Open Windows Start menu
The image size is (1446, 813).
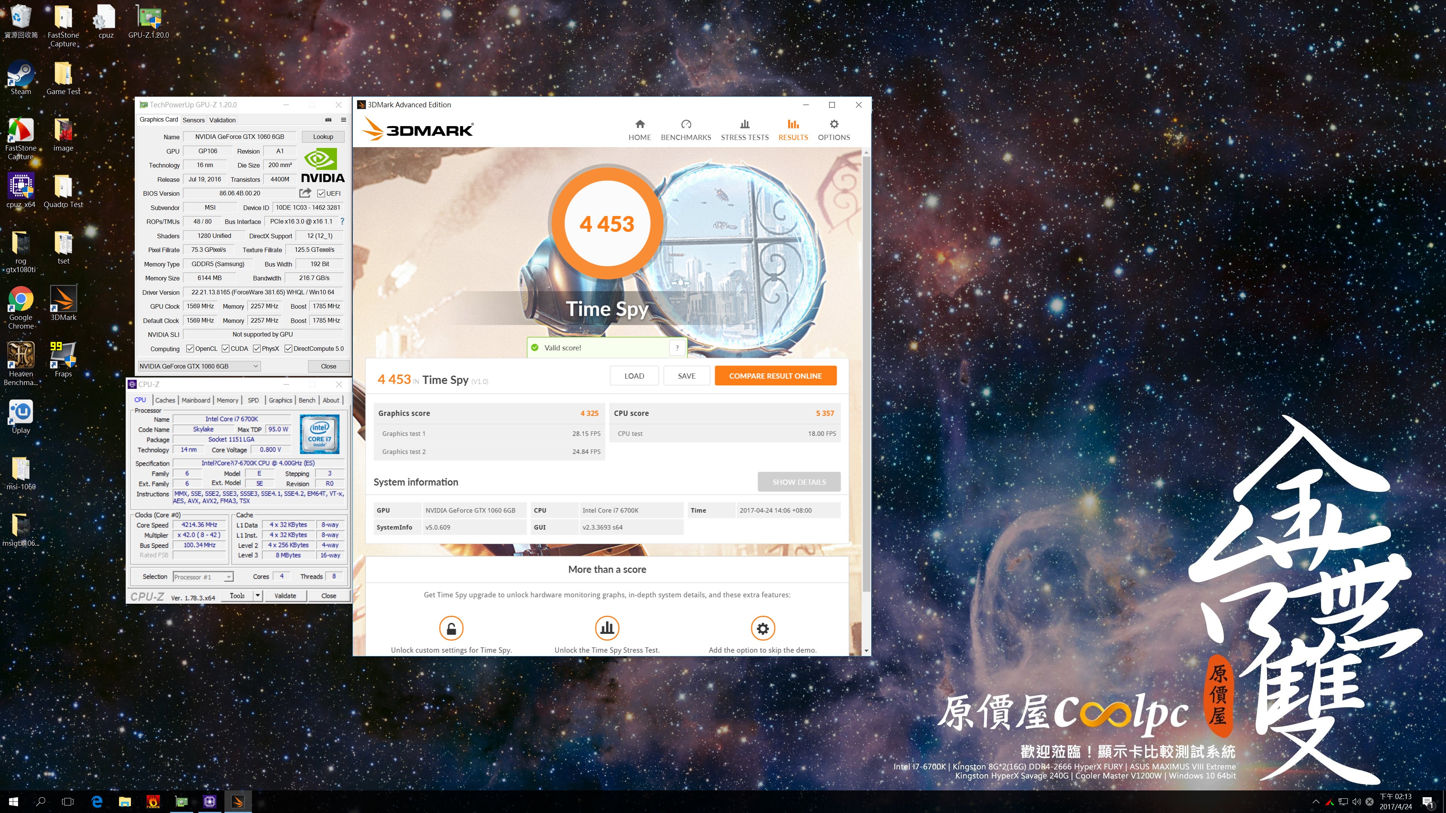(x=14, y=802)
